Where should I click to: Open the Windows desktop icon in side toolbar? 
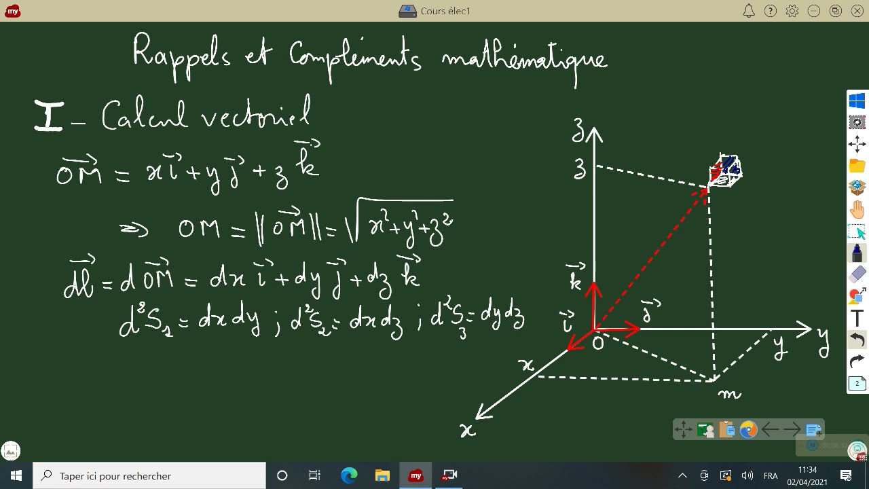(x=857, y=101)
